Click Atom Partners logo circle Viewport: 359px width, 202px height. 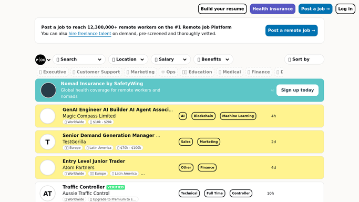pos(48,167)
